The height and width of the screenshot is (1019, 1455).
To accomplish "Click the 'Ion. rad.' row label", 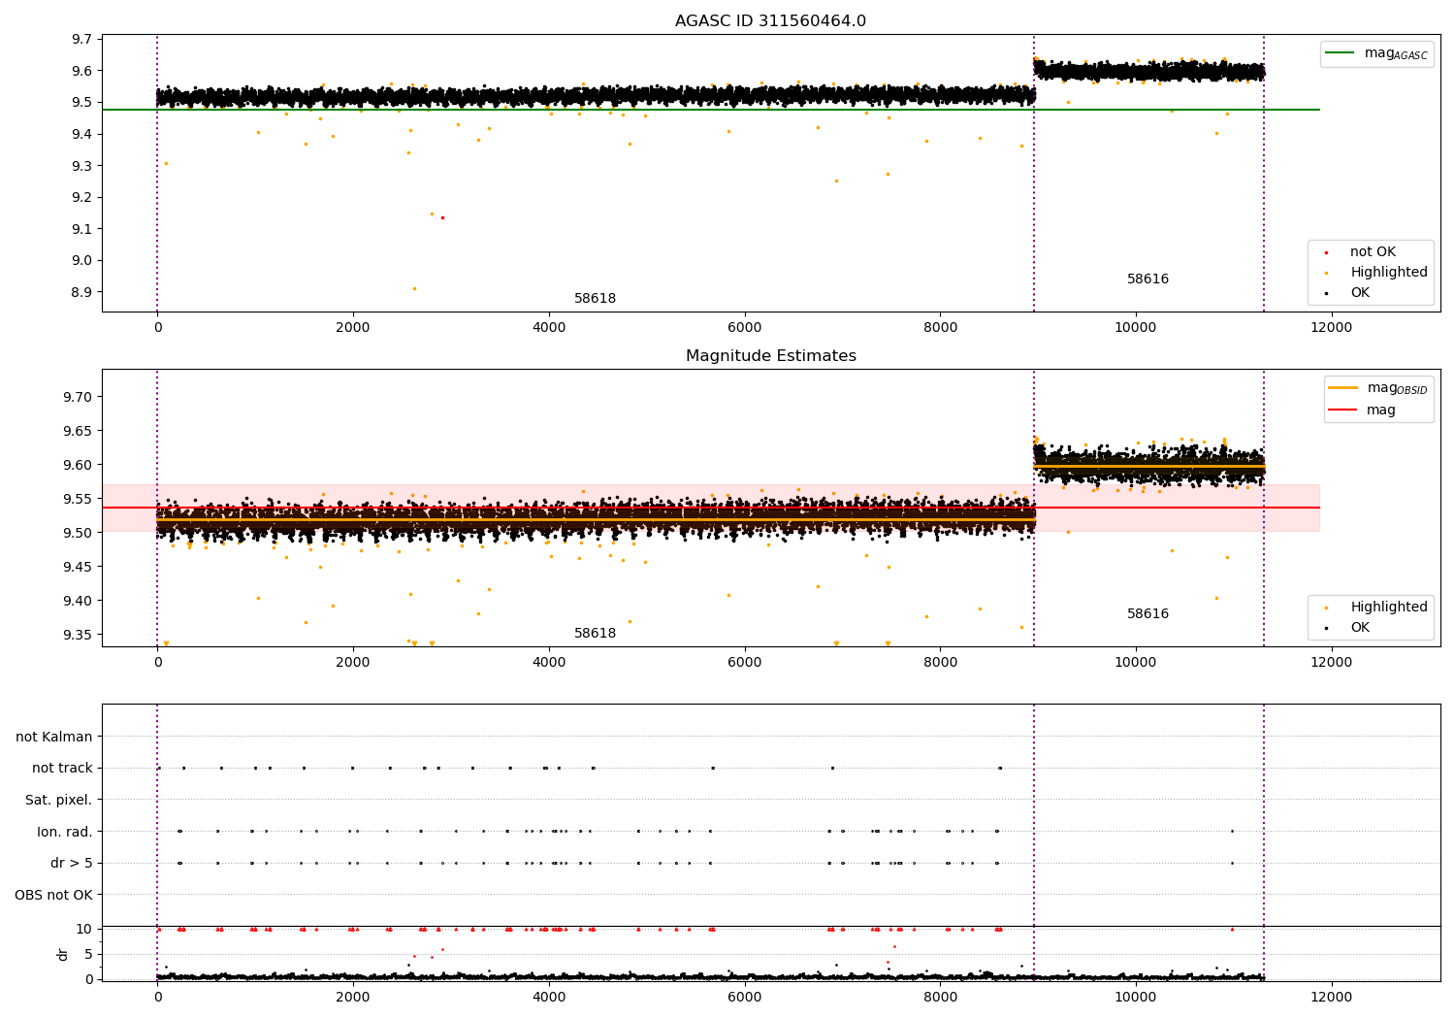I will coord(65,832).
